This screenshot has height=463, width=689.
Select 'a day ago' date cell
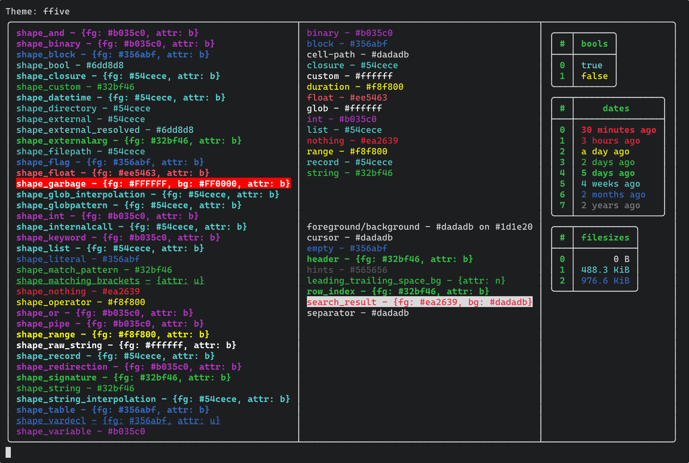605,151
